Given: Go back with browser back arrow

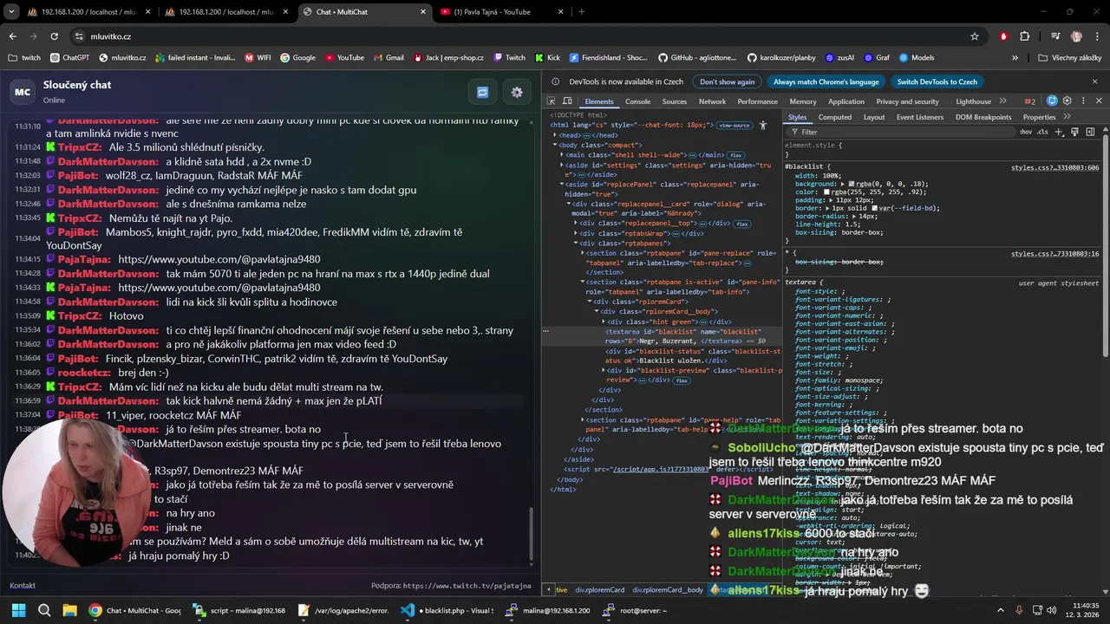Looking at the screenshot, I should [x=13, y=36].
